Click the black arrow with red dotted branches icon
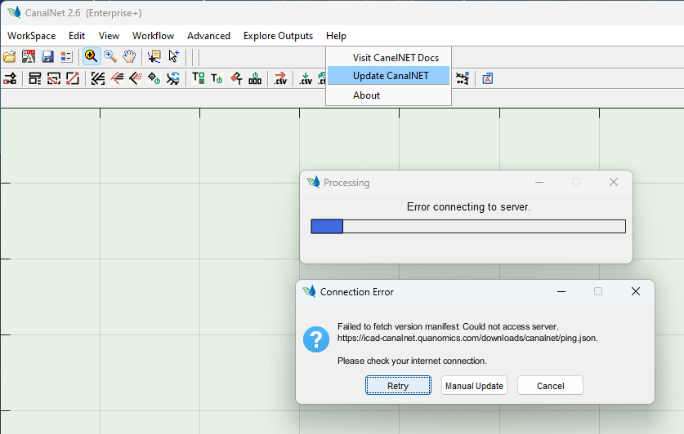Viewport: 684px width, 434px height. pyautogui.click(x=136, y=79)
